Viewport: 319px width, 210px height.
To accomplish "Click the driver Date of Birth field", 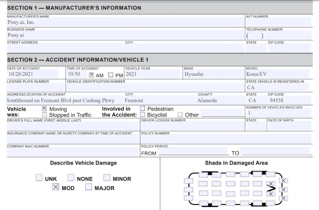I will (290, 126).
